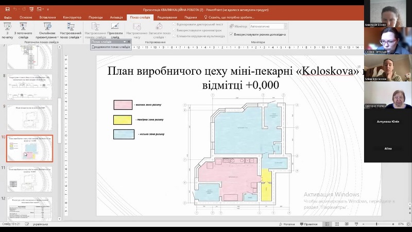This screenshot has height=232, width=412.
Task: Open the Animation ribbon tab
Action: coord(117,17)
